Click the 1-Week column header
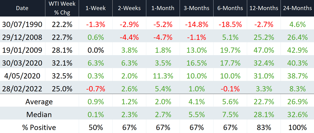The height and width of the screenshot is (133, 314). (x=95, y=8)
